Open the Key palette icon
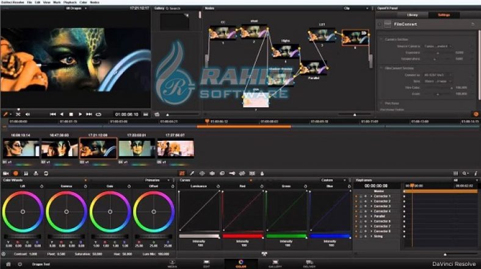 tap(232, 173)
